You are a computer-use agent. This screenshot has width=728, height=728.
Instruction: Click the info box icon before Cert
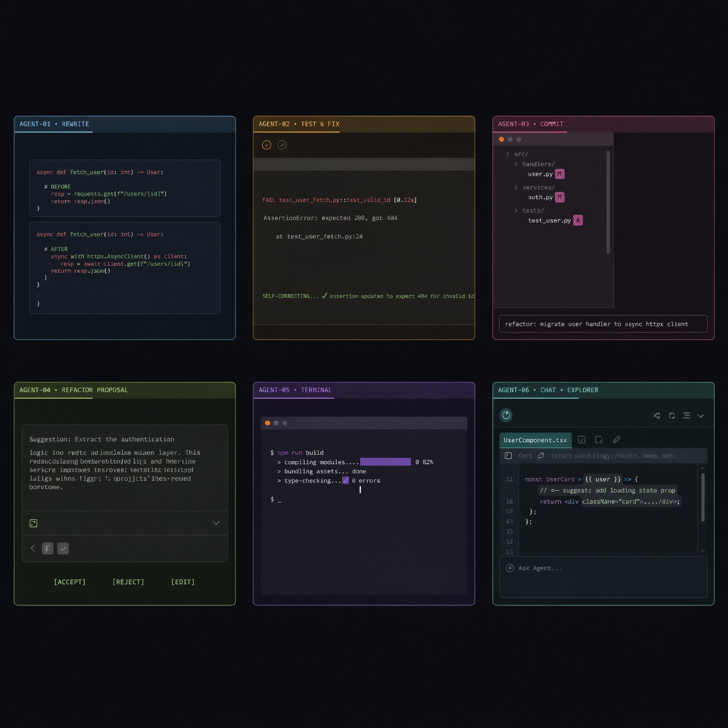[x=508, y=456]
